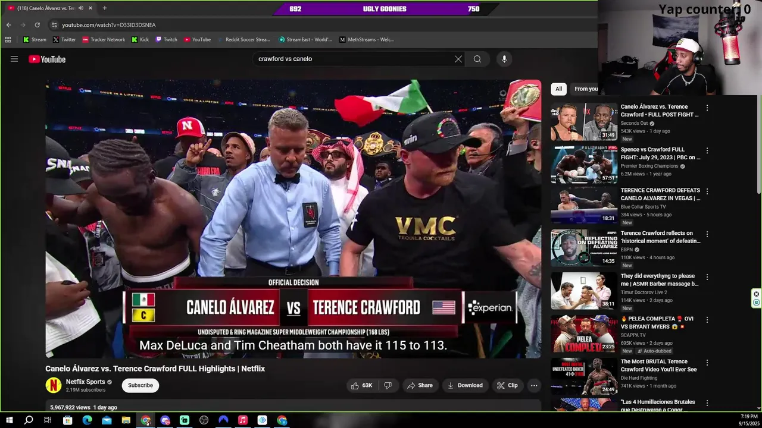This screenshot has height=428, width=762.
Task: Go to the YouTube home logo
Action: pyautogui.click(x=47, y=59)
